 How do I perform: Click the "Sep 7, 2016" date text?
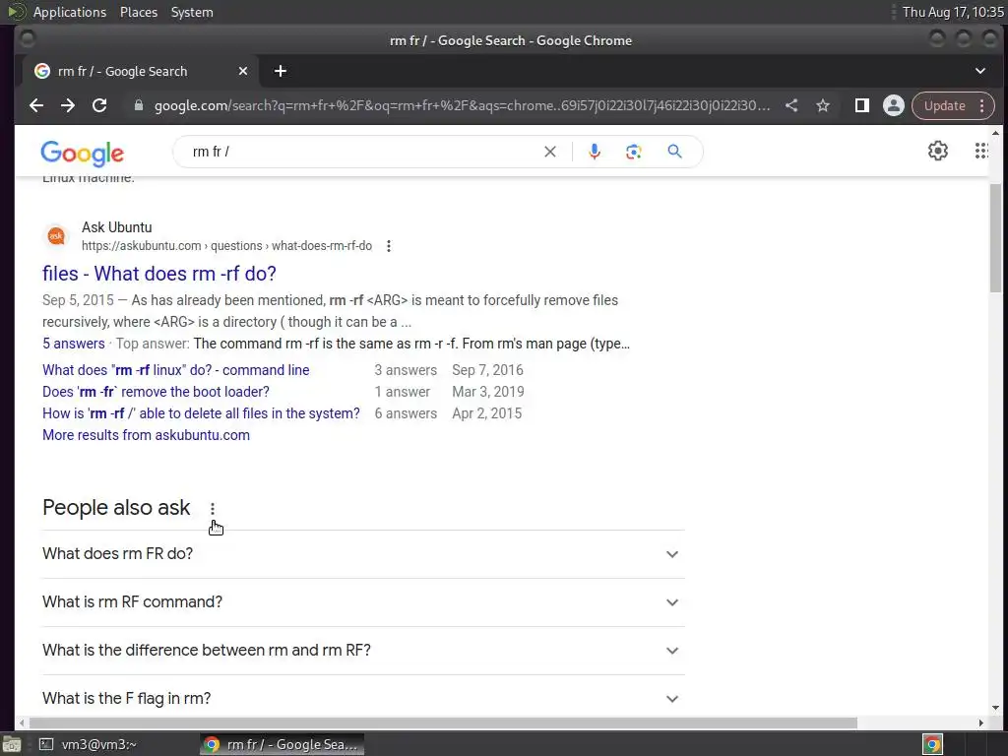click(x=487, y=370)
